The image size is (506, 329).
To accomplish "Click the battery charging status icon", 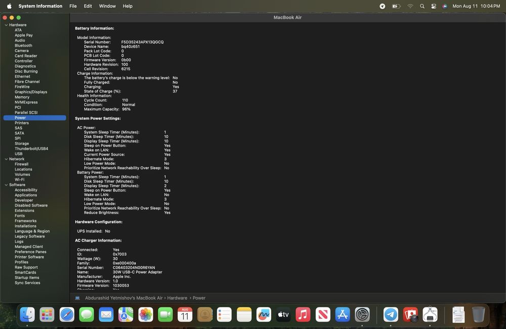I will pyautogui.click(x=396, y=6).
